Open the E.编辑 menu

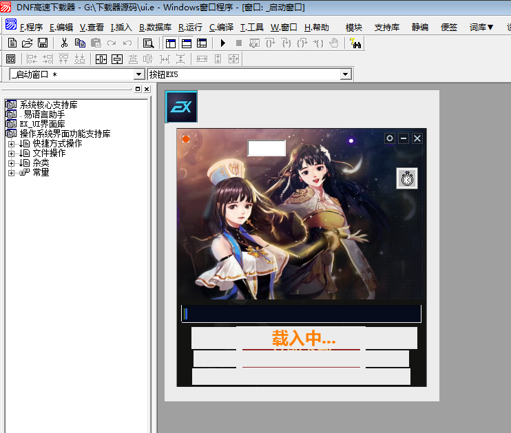61,28
